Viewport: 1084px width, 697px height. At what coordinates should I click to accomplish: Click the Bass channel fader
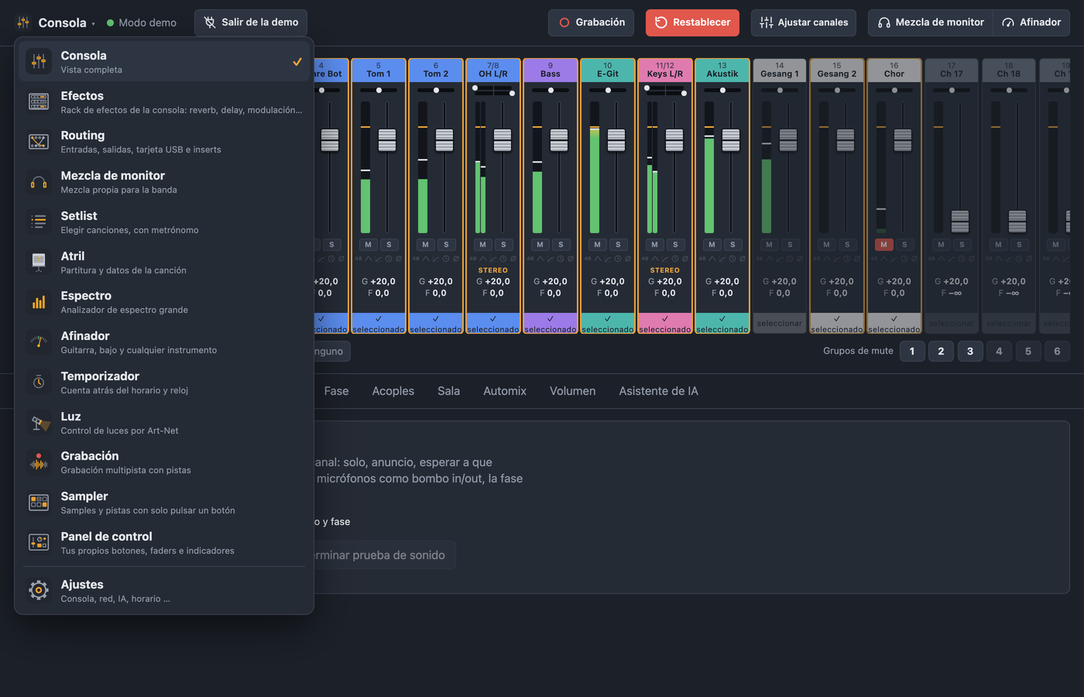coord(559,140)
